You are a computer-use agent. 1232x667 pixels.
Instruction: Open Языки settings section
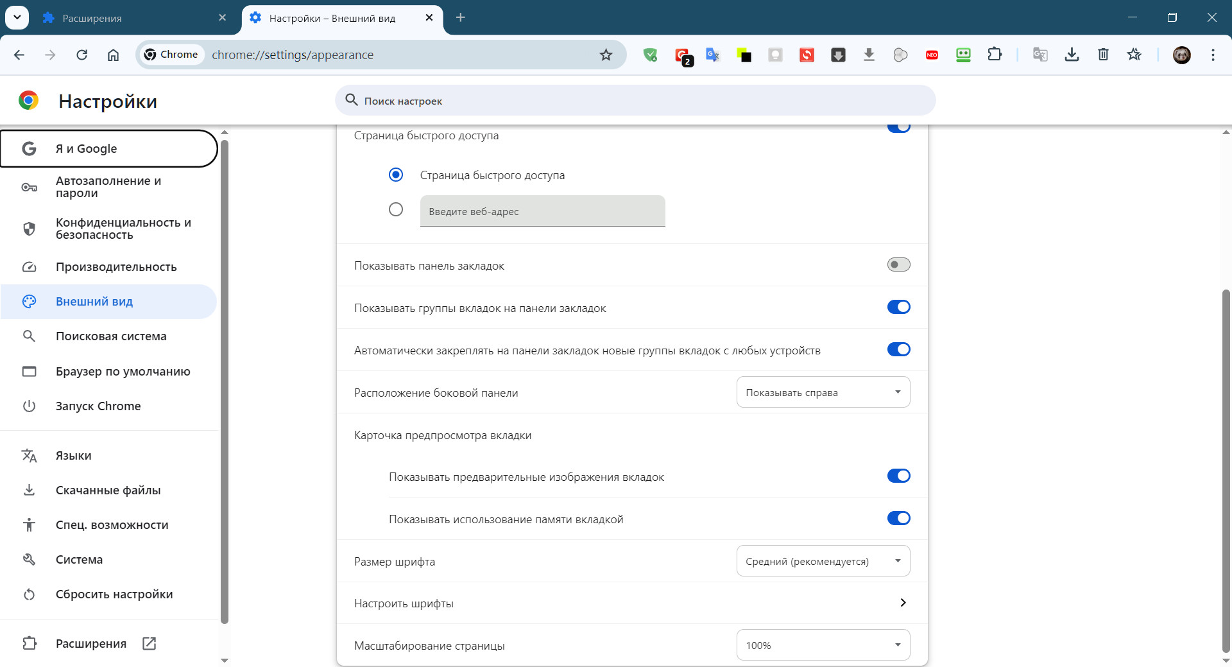(109, 456)
